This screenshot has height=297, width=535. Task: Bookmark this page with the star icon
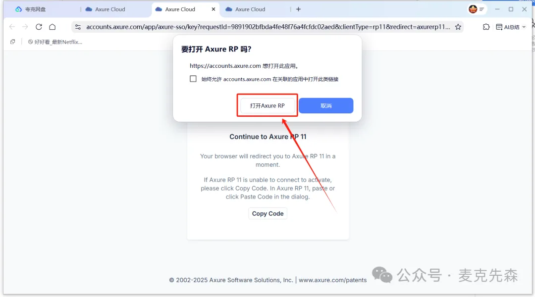pos(458,27)
